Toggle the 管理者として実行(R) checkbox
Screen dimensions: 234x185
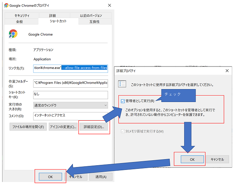click(123, 101)
